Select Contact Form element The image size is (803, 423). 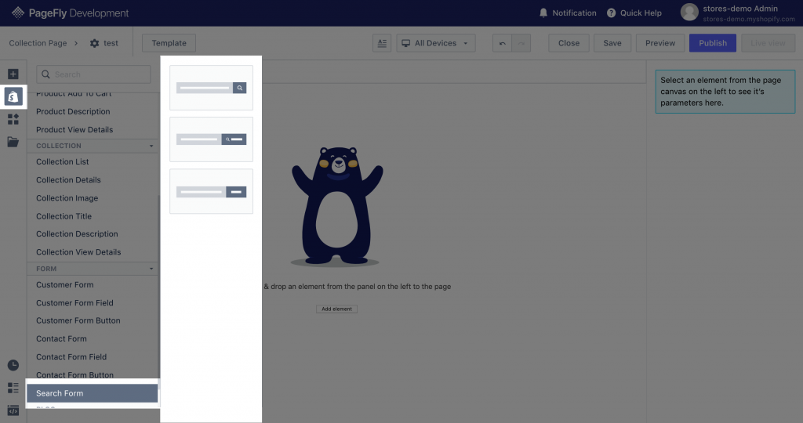click(x=61, y=338)
